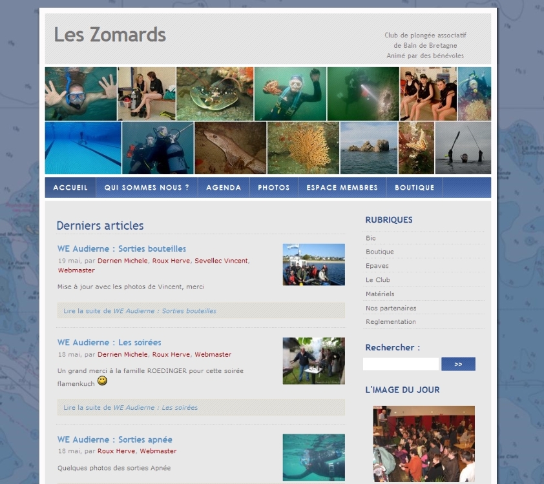This screenshot has width=544, height=484.
Task: Open the Accueil menu item
Action: tap(70, 187)
